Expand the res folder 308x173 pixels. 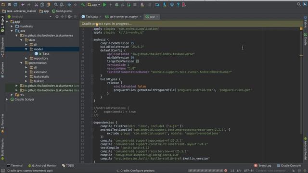(12, 95)
